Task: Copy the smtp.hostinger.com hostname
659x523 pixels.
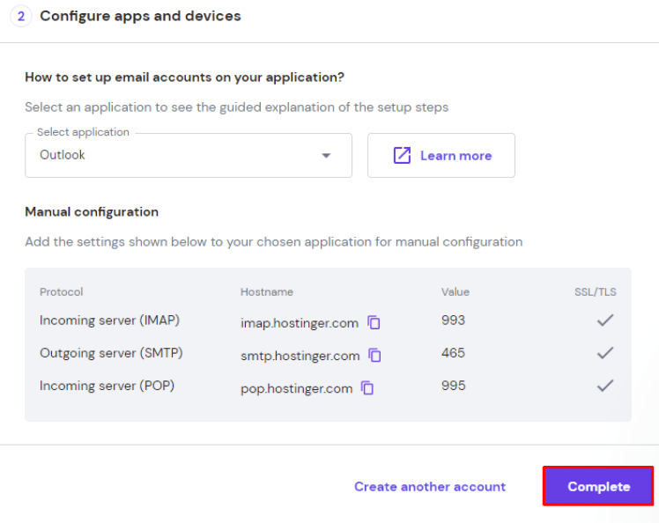Action: click(x=375, y=356)
